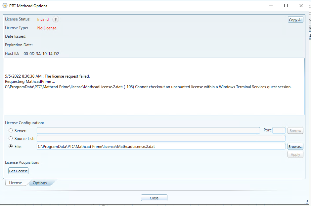This screenshot has width=311, height=206.
Task: Click the Copy All button
Action: pyautogui.click(x=295, y=19)
